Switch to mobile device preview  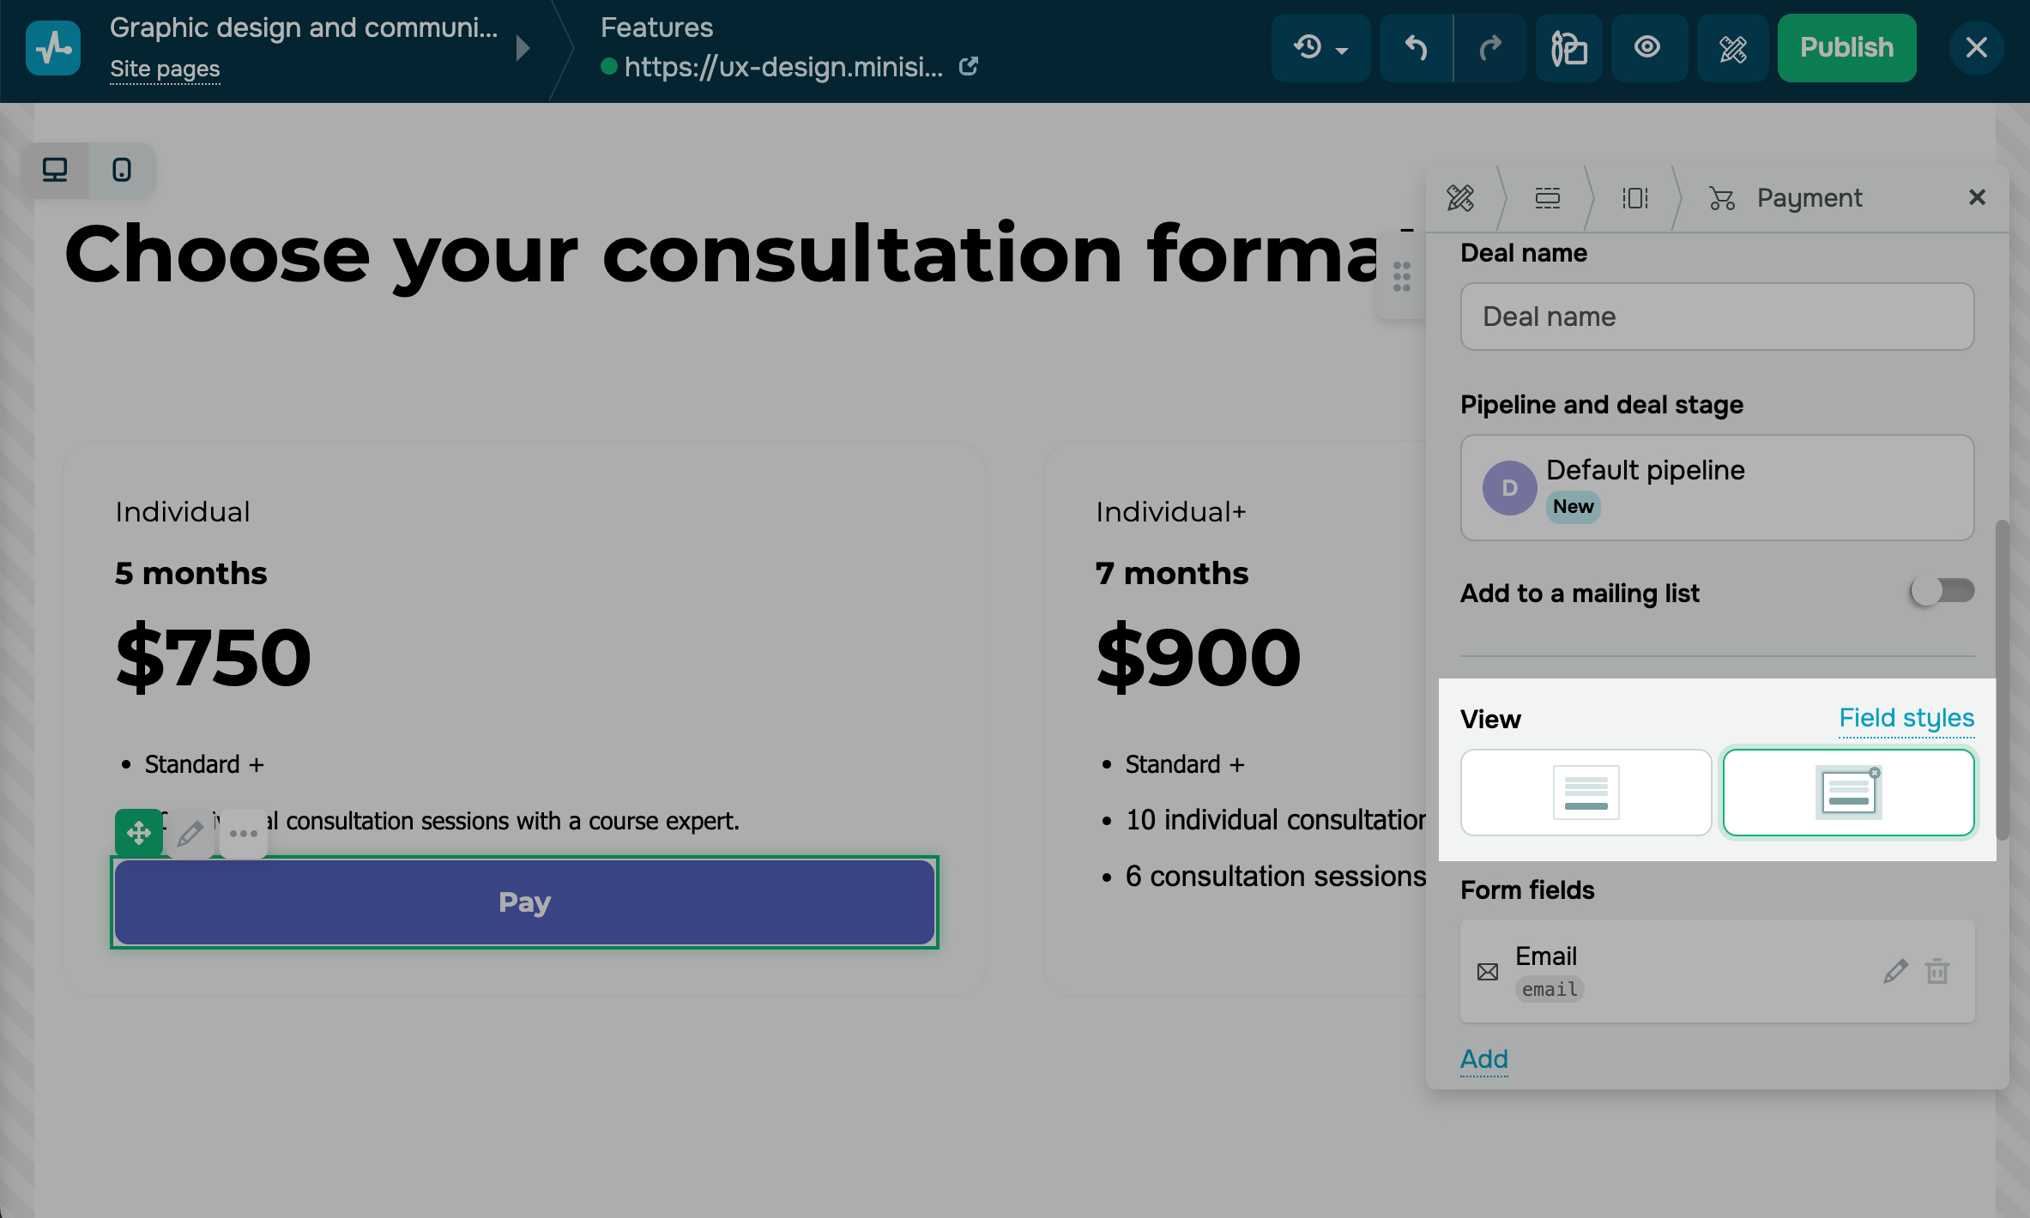[122, 170]
